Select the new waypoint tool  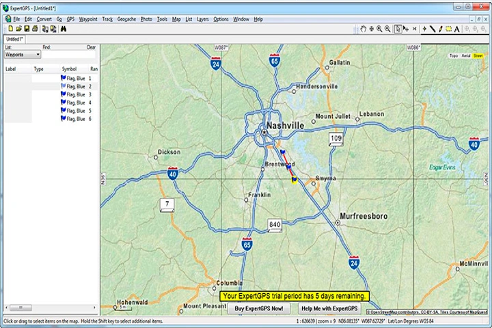tap(424, 29)
